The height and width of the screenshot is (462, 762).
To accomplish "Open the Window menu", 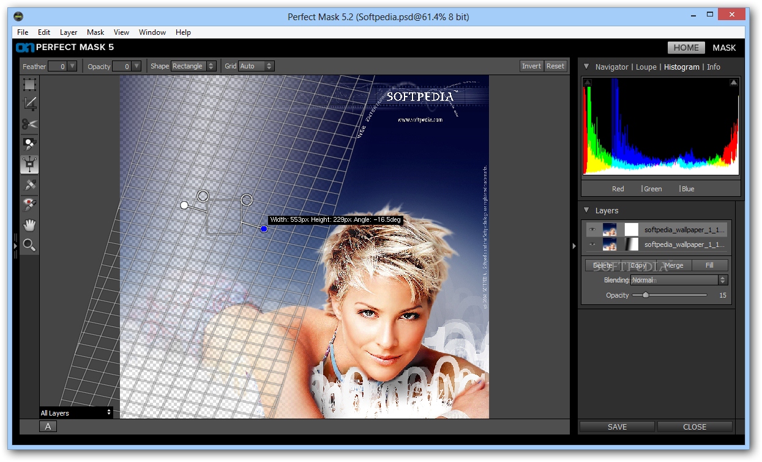I will 152,32.
